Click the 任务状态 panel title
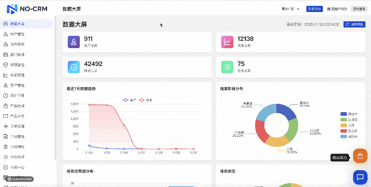 pos(228,171)
